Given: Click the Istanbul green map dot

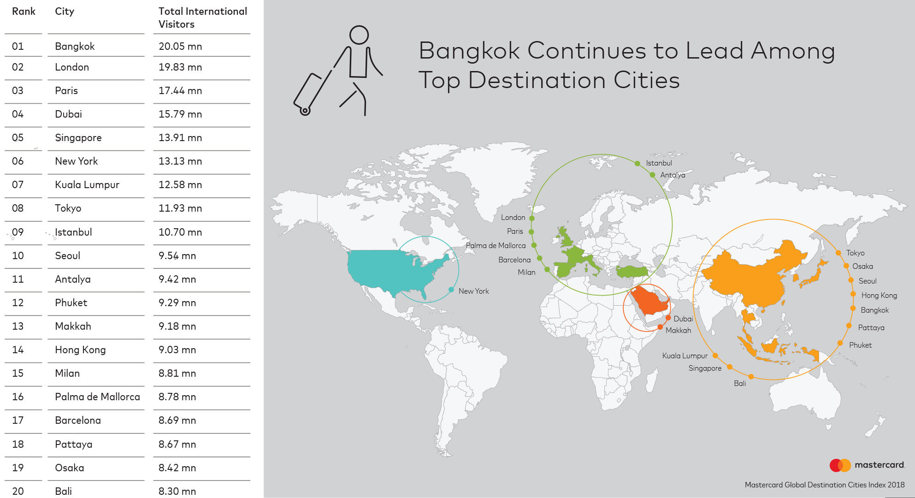Looking at the screenshot, I should (637, 164).
